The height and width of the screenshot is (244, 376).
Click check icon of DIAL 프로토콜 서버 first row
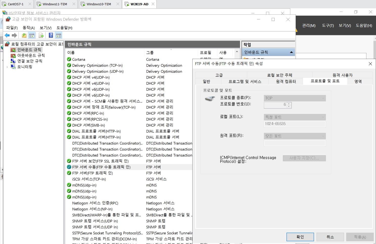[69, 131]
